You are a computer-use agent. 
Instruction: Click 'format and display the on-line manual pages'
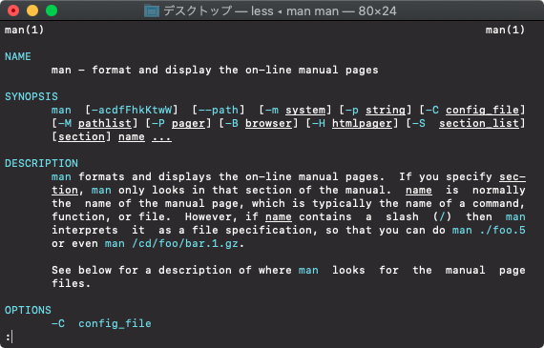pyautogui.click(x=235, y=70)
